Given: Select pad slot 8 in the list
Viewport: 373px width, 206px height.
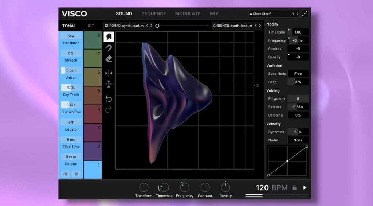Looking at the screenshot, I should pyautogui.click(x=93, y=40).
